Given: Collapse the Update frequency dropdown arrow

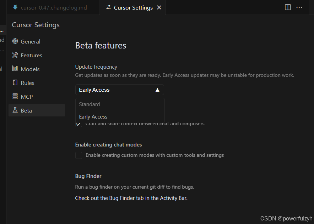Looking at the screenshot, I should (157, 90).
